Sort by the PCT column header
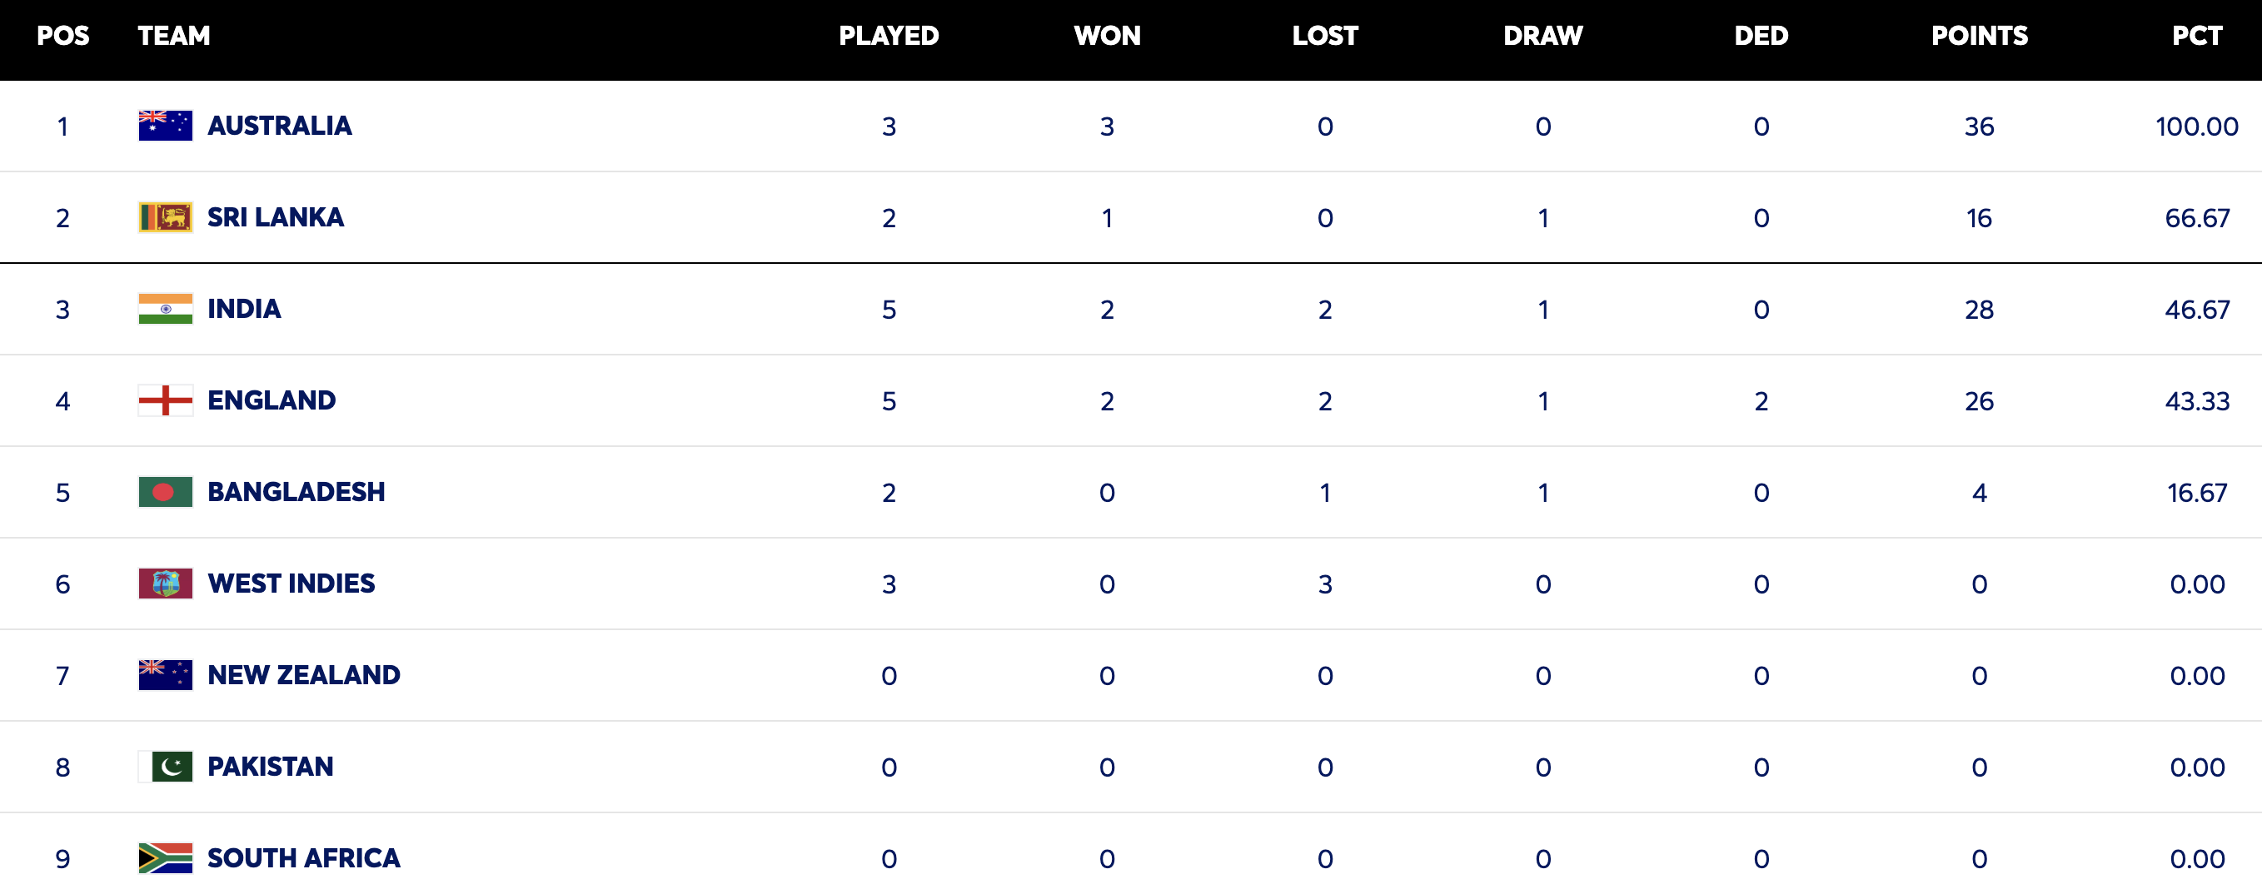 coord(2196,36)
